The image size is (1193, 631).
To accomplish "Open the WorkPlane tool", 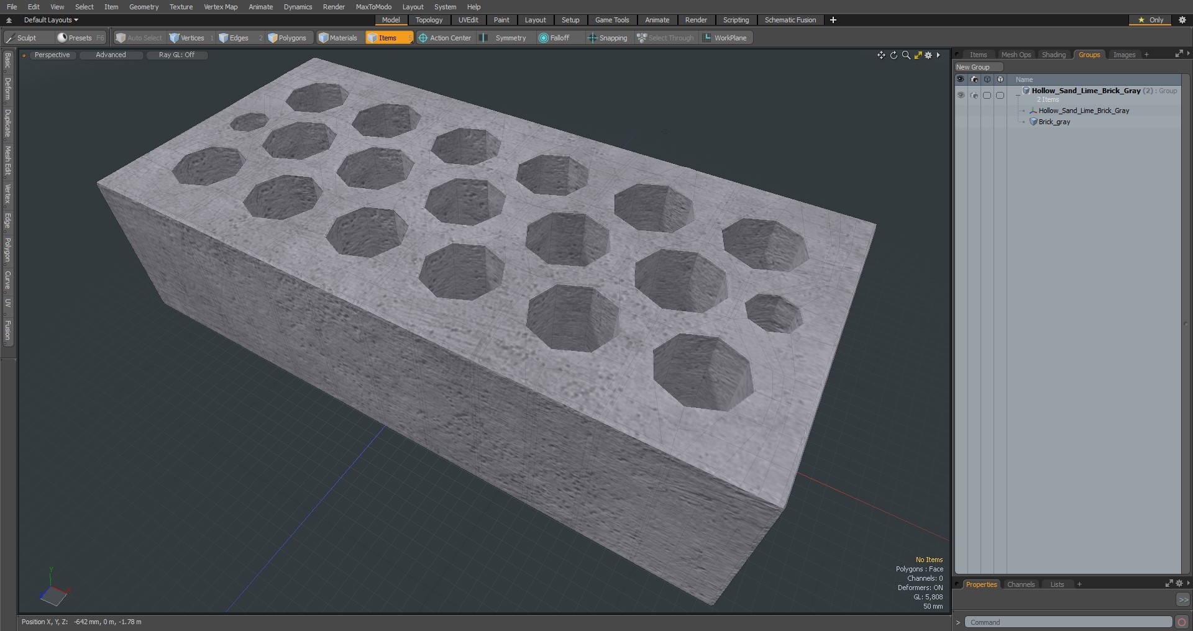I will pyautogui.click(x=726, y=38).
